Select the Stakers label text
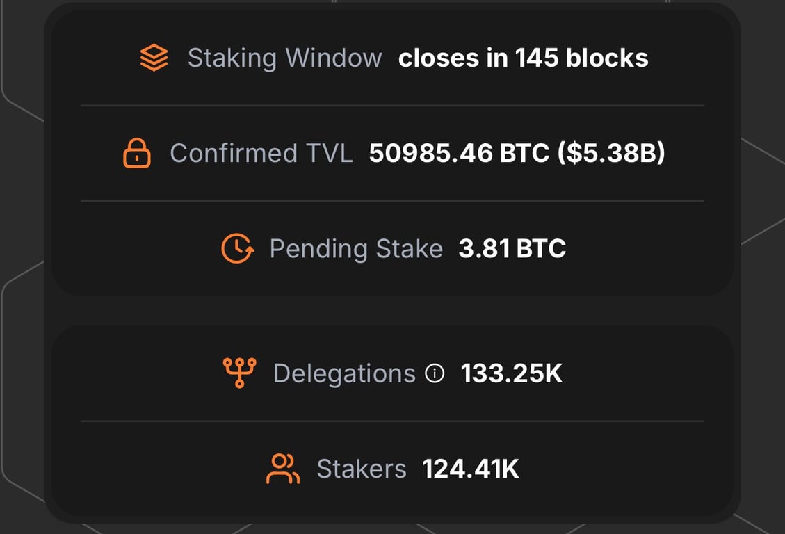The height and width of the screenshot is (534, 785). pyautogui.click(x=361, y=469)
